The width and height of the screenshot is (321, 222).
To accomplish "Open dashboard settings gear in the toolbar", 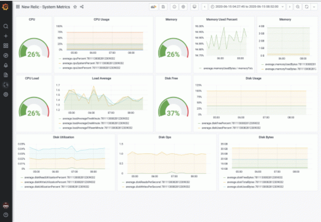I will coord(183,7).
